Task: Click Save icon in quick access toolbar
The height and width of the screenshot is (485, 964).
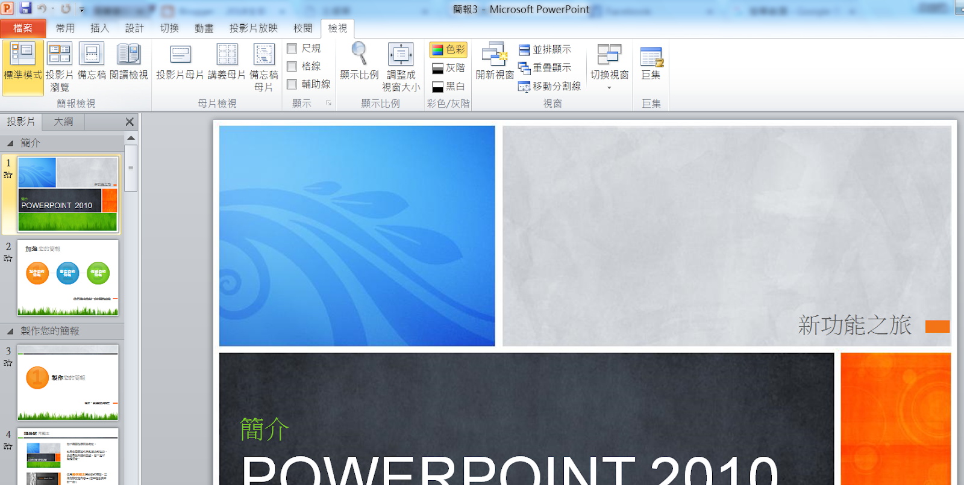Action: [25, 8]
